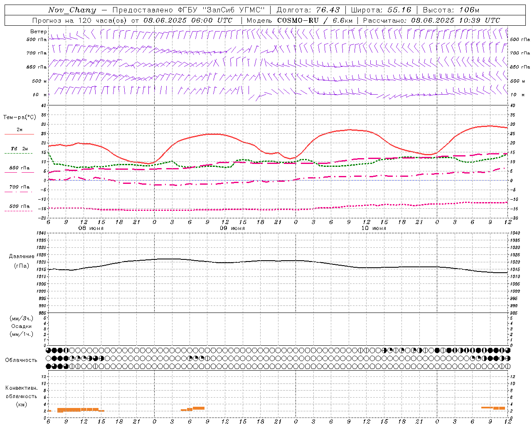Click the (гПа) unit label under Давление
This screenshot has height=425, width=532.
click(22, 266)
